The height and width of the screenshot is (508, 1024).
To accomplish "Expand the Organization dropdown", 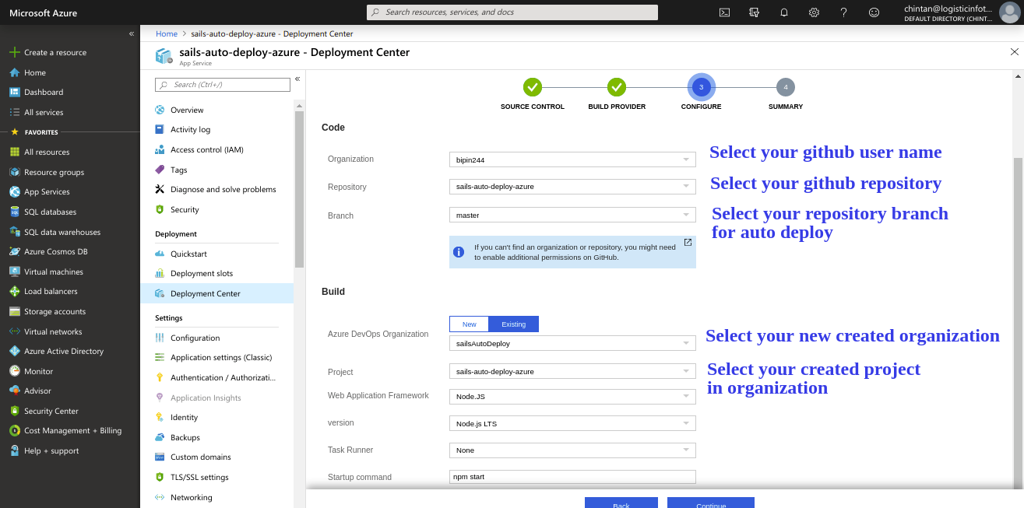I will [572, 159].
